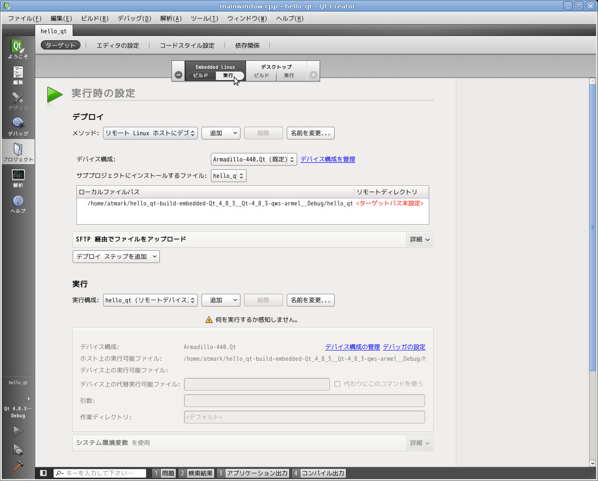Select the Projects (プロジェクト) mode icon
The image size is (598, 481).
point(18,152)
